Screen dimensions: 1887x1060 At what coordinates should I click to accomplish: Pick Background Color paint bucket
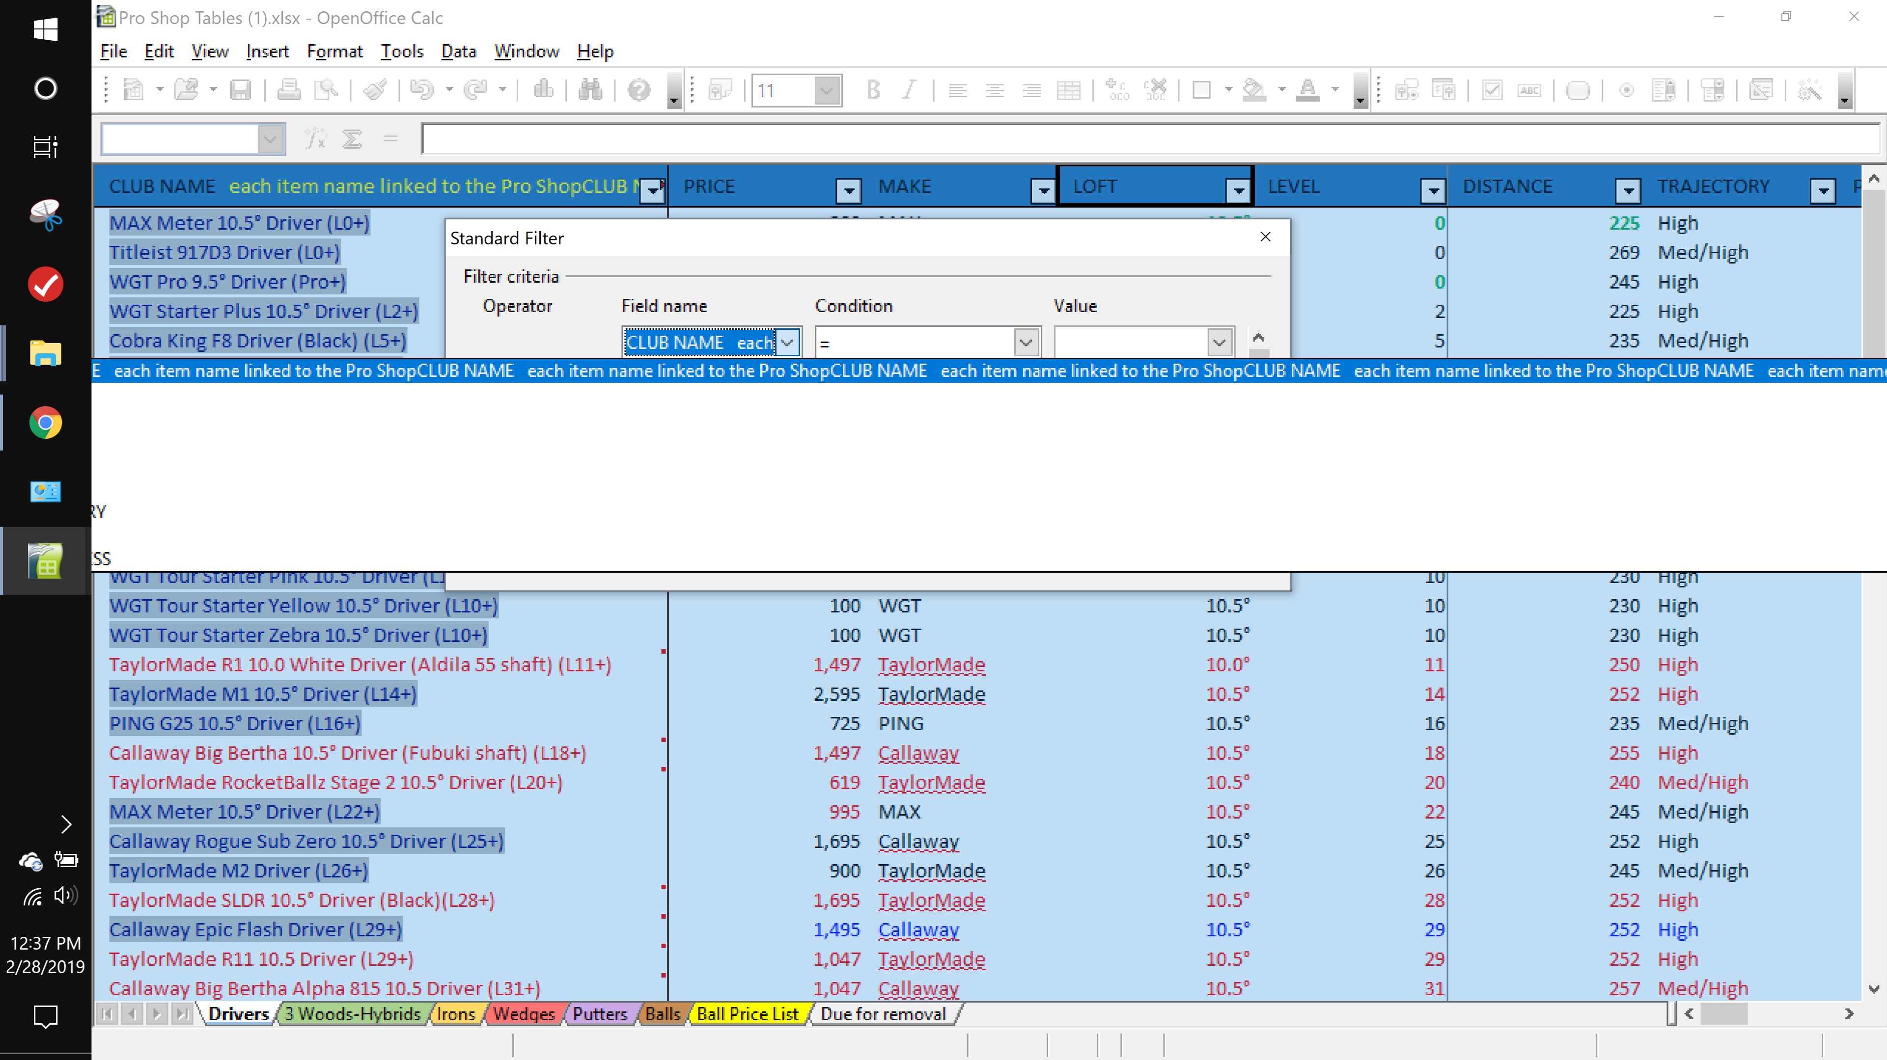(x=1254, y=90)
